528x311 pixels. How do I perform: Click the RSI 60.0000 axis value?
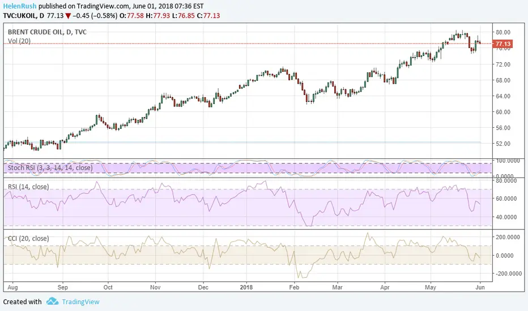tap(506, 198)
